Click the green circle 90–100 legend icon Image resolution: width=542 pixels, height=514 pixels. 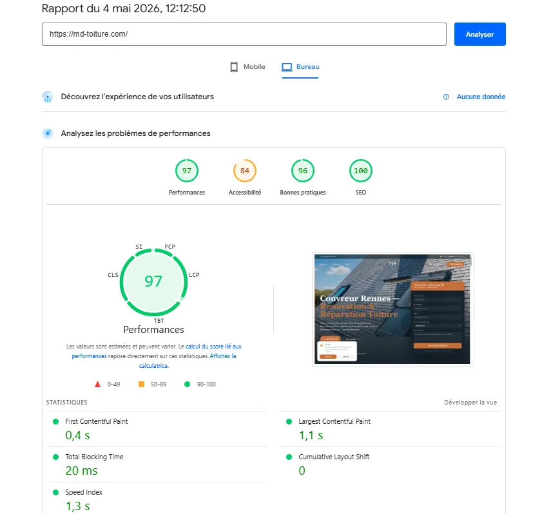(187, 384)
